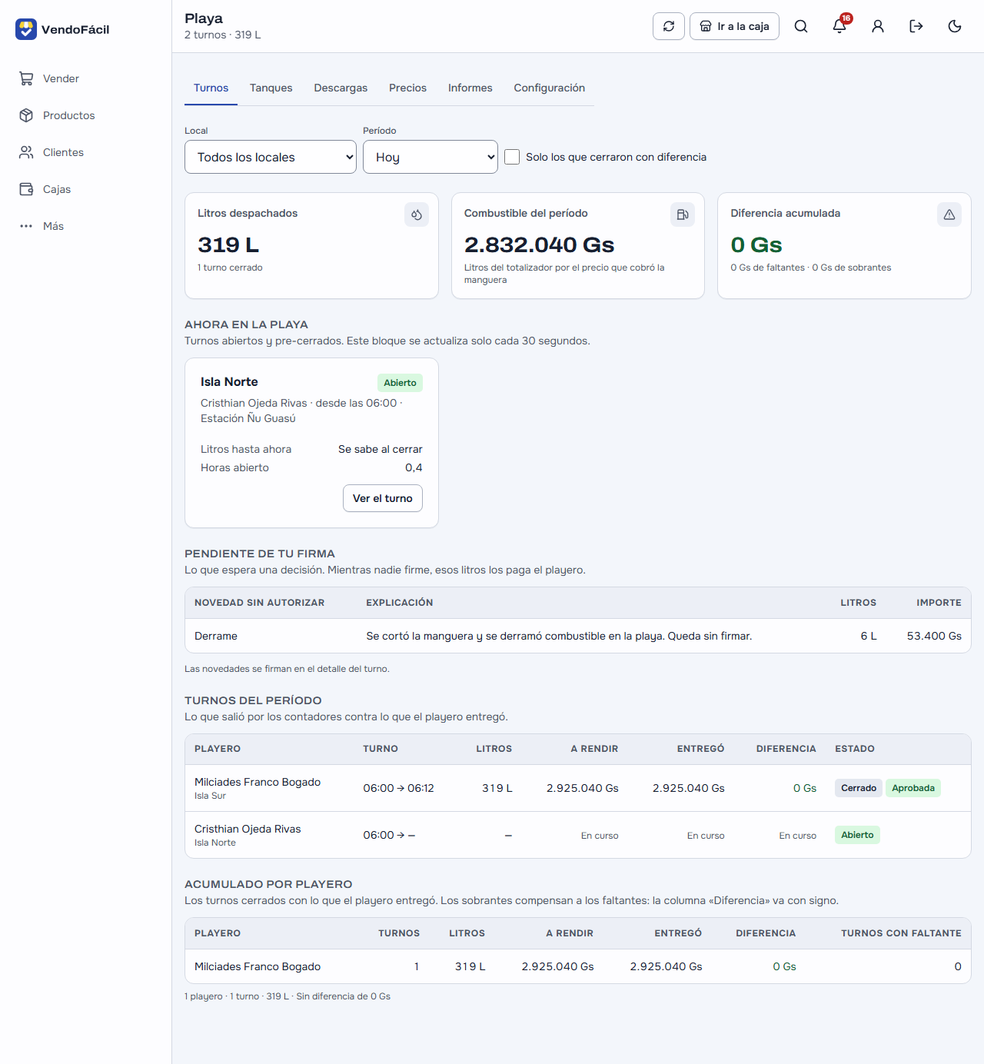This screenshot has height=1064, width=984.
Task: Refresh data with the reload icon button
Action: (x=669, y=26)
